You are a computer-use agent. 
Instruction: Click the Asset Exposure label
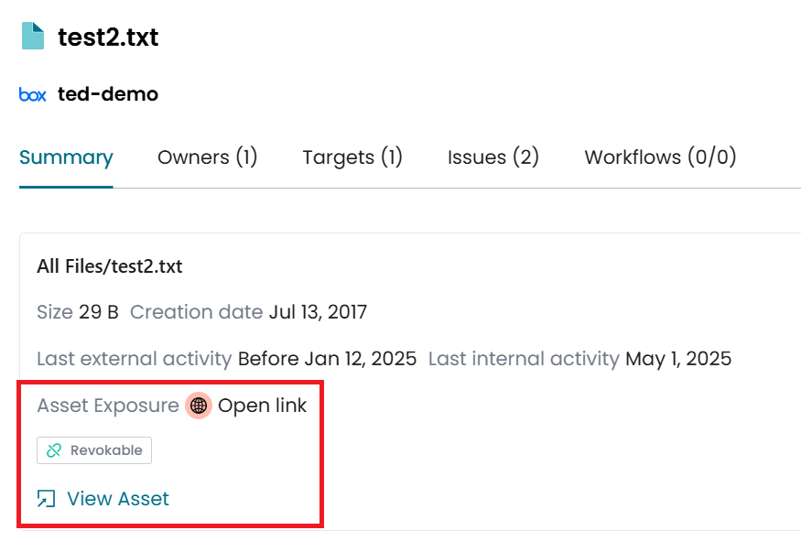point(108,406)
